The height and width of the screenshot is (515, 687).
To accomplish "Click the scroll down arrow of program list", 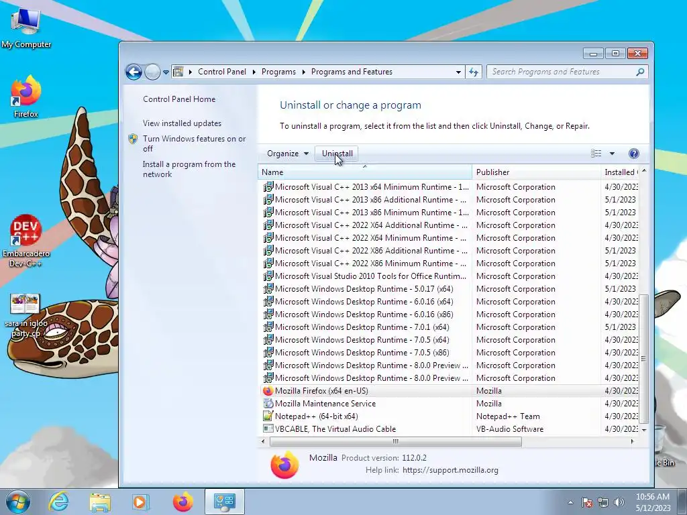I will 643,430.
